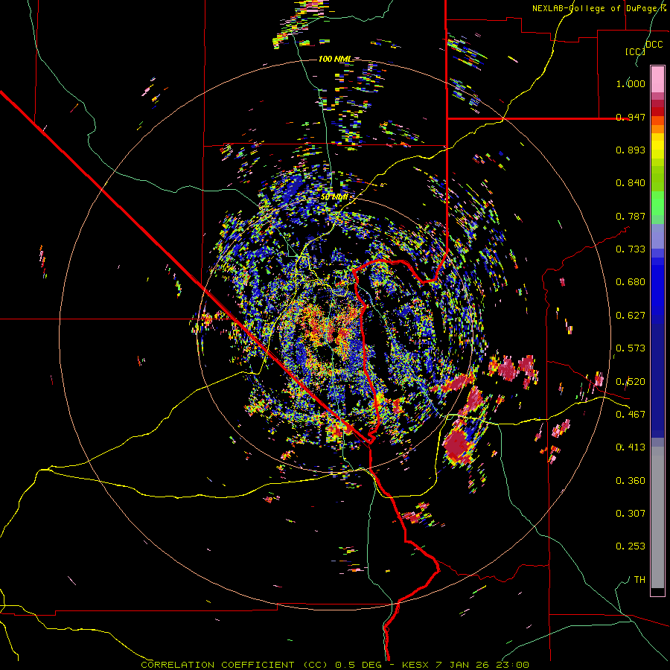Click the "TH" threshold label

tap(639, 580)
